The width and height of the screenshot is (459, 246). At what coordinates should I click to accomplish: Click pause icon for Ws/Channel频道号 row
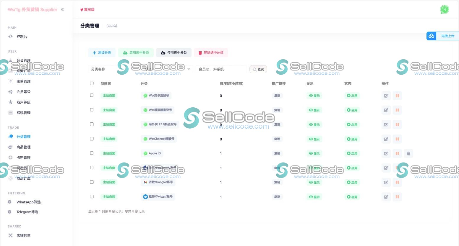[x=397, y=139]
